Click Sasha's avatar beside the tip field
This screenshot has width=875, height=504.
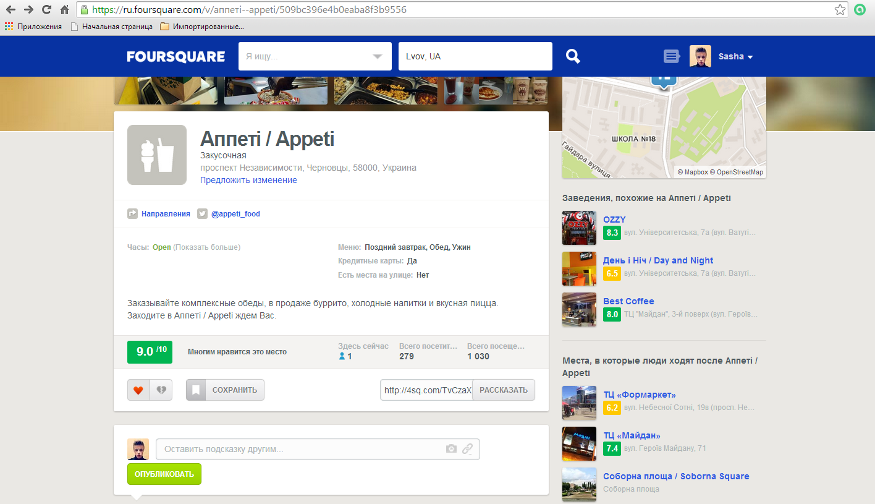pos(138,449)
